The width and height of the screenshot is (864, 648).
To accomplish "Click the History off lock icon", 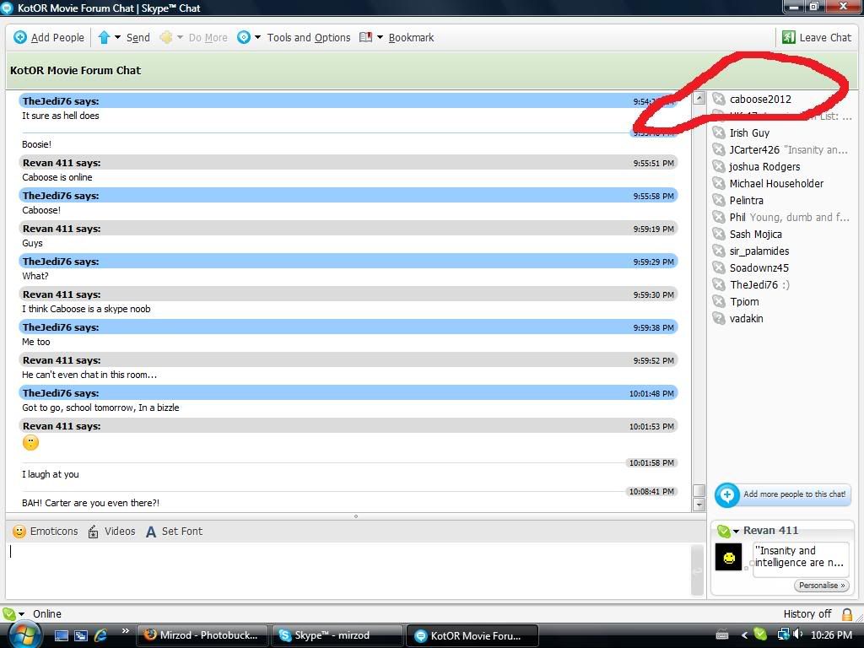I will (846, 614).
